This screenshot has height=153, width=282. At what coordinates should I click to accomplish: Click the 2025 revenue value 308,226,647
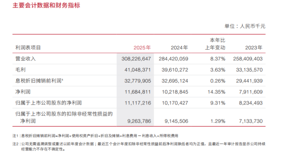(x=136, y=59)
